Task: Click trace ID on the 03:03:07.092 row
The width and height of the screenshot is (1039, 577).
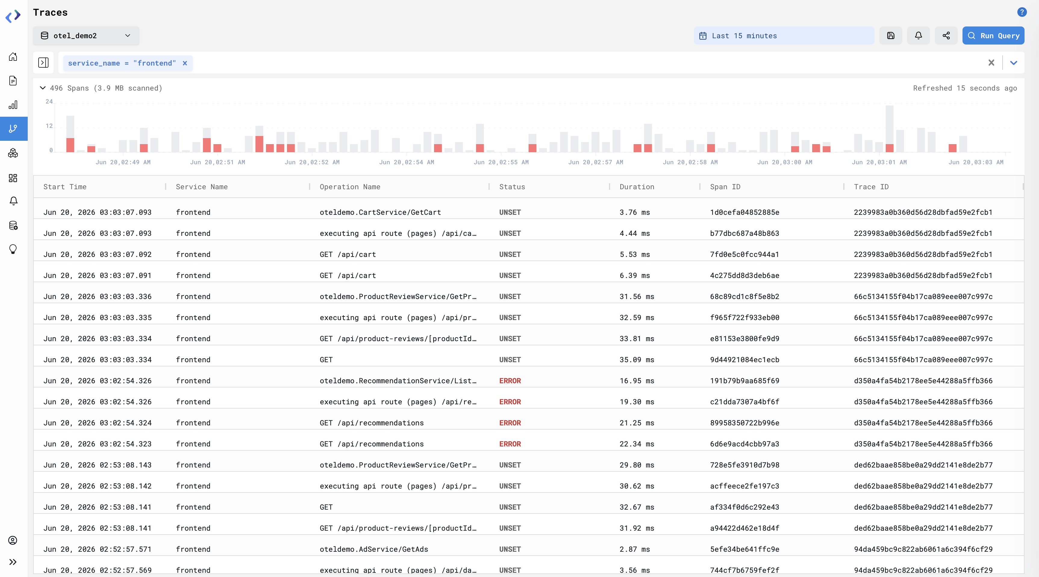Action: (x=923, y=254)
